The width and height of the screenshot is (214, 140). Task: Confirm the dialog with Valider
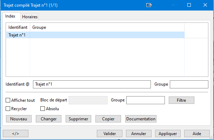(109, 133)
